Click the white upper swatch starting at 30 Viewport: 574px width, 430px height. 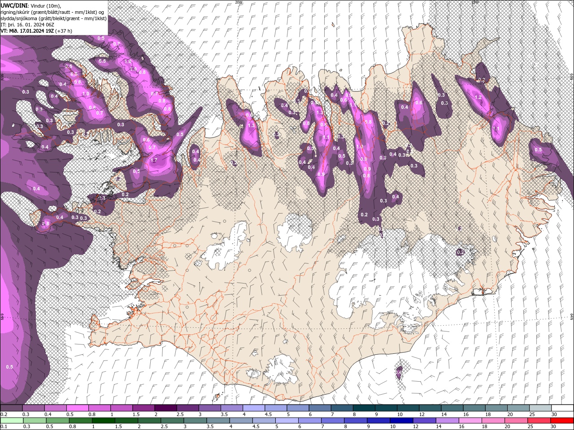562,408
